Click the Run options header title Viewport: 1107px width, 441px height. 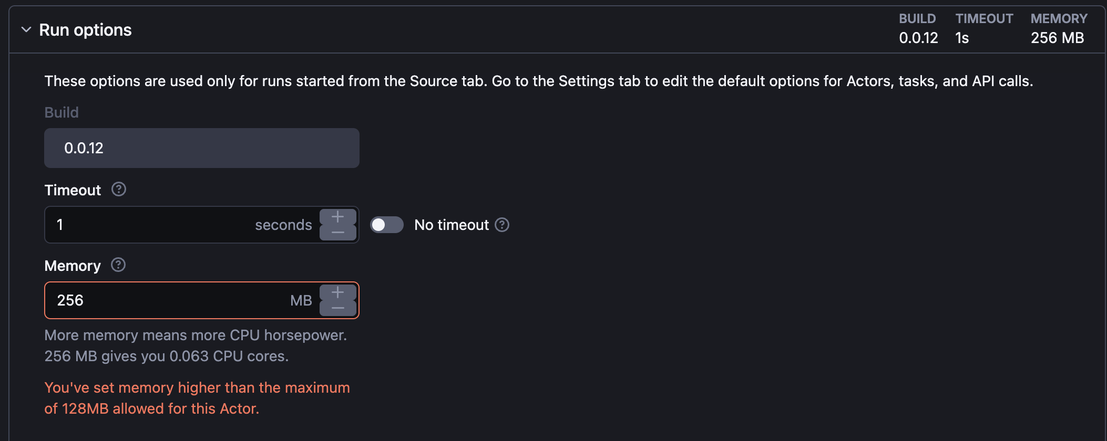pyautogui.click(x=85, y=30)
